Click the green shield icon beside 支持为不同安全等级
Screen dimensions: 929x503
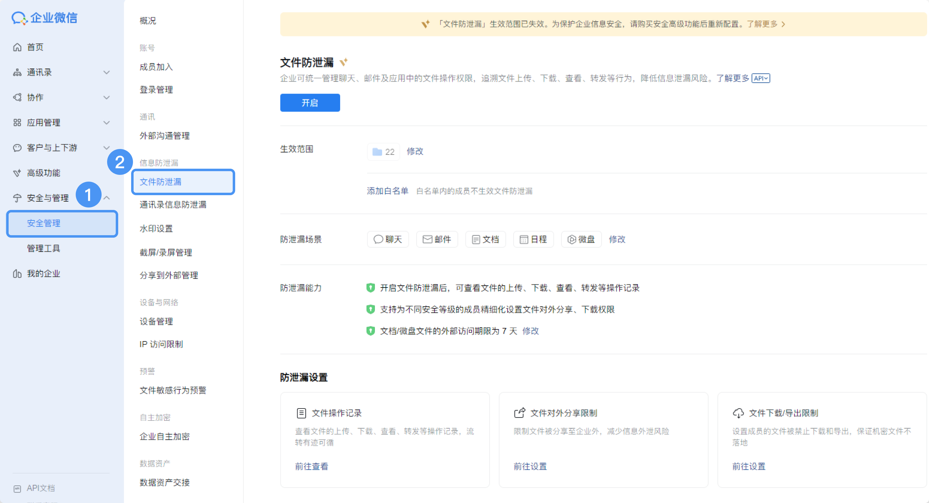click(370, 309)
